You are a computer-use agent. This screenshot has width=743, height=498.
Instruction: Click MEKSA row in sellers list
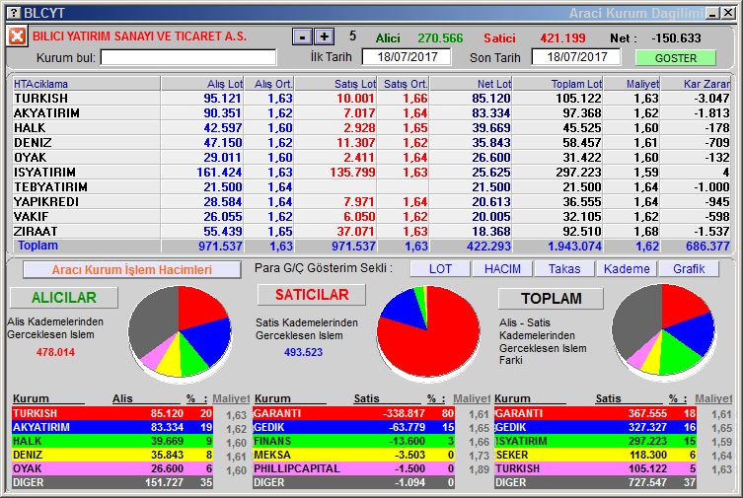[353, 455]
